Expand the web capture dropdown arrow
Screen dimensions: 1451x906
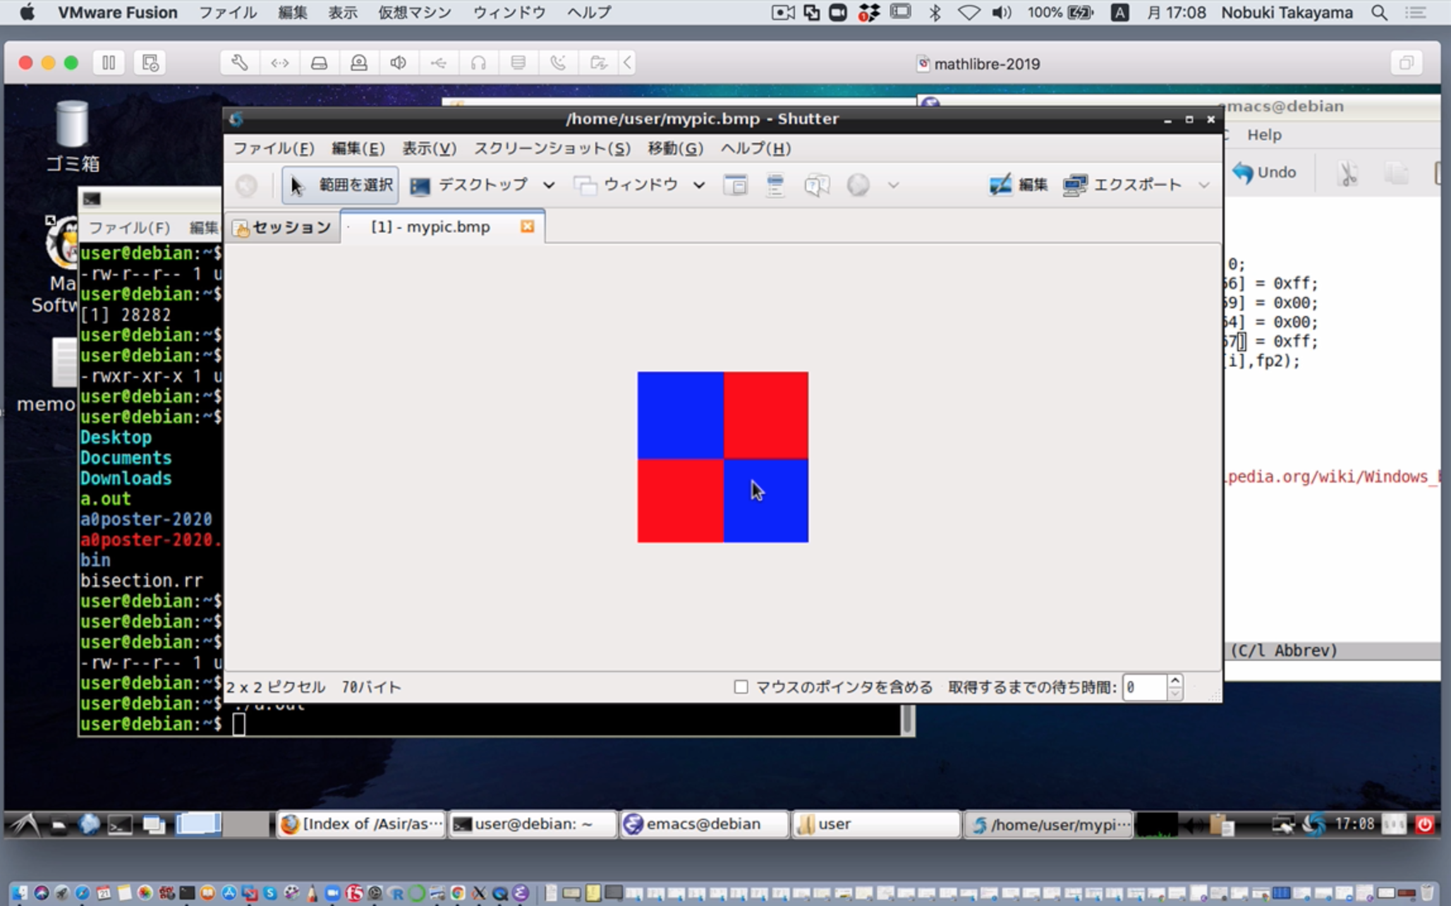[x=893, y=185]
